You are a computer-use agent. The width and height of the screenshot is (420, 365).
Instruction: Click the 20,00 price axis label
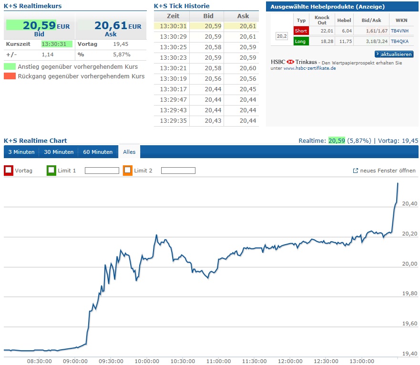point(410,264)
